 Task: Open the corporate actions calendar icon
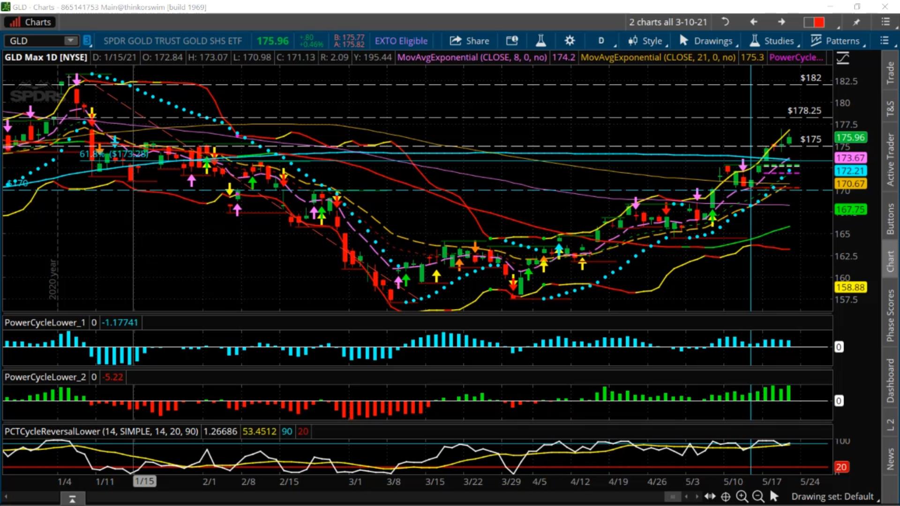pyautogui.click(x=512, y=41)
